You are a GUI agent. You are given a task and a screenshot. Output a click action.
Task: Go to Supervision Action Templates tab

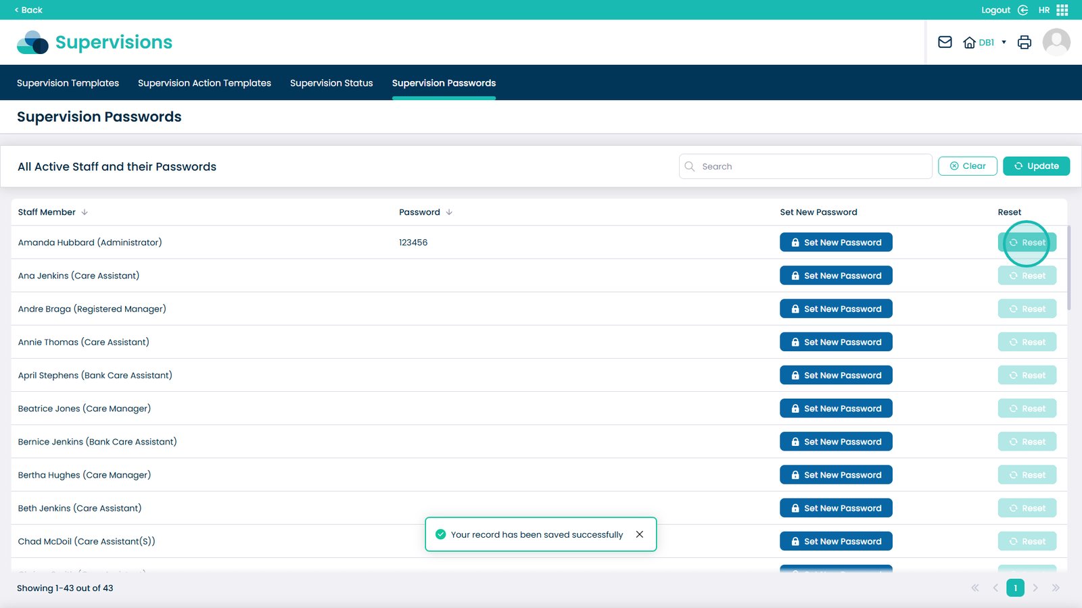(x=204, y=83)
